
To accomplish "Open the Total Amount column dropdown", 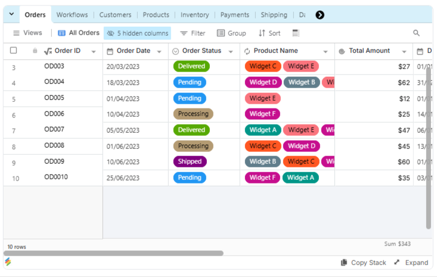I will tap(404, 51).
